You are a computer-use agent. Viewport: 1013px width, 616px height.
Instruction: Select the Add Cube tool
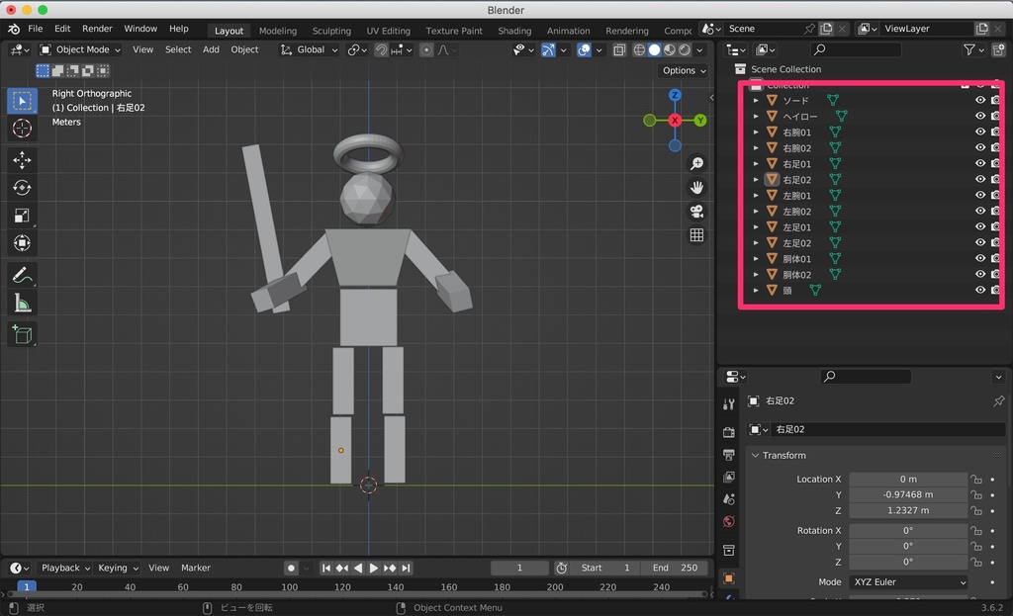click(x=22, y=335)
